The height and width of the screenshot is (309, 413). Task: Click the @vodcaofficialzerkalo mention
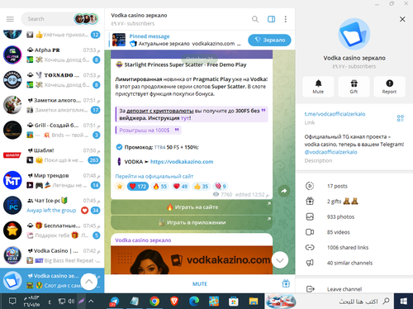(x=330, y=152)
